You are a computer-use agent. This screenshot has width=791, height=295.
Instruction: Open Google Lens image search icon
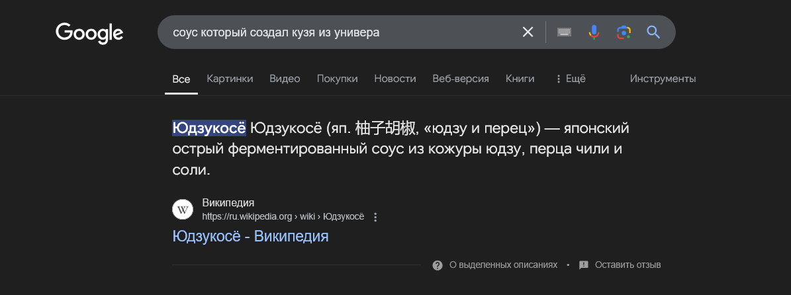click(624, 32)
